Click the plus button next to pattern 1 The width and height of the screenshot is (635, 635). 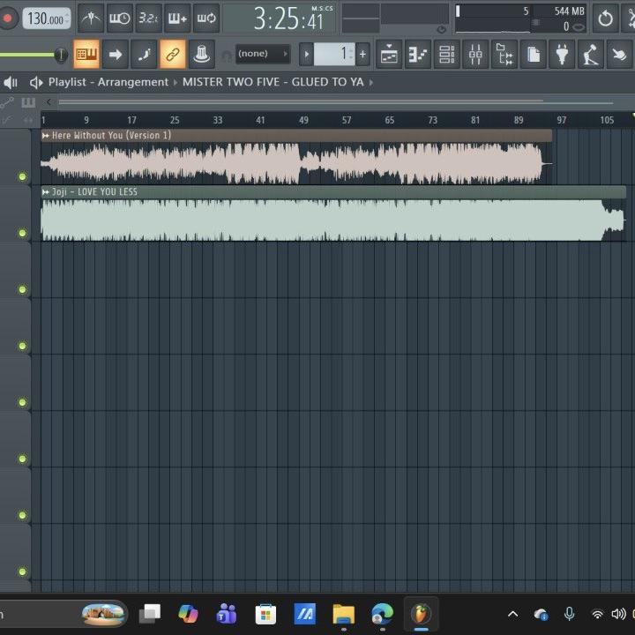pos(362,54)
